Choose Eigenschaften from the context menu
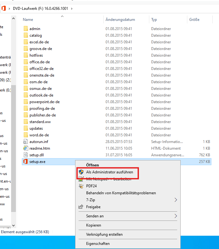219x249 pixels. pyautogui.click(x=98, y=244)
